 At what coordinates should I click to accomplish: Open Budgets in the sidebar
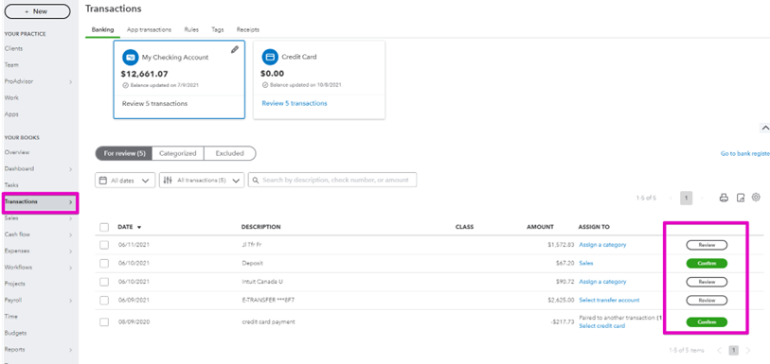[x=15, y=333]
